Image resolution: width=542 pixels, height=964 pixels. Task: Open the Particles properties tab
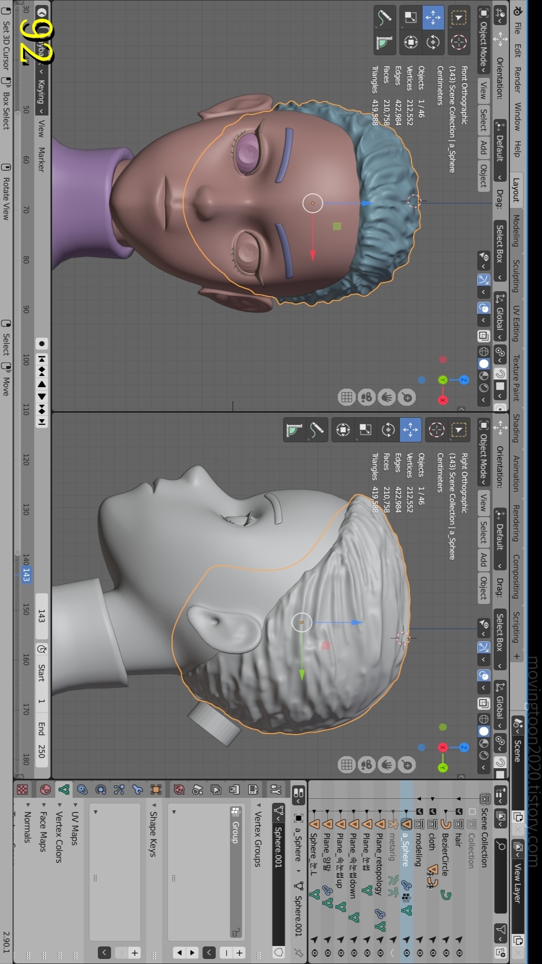(119, 790)
